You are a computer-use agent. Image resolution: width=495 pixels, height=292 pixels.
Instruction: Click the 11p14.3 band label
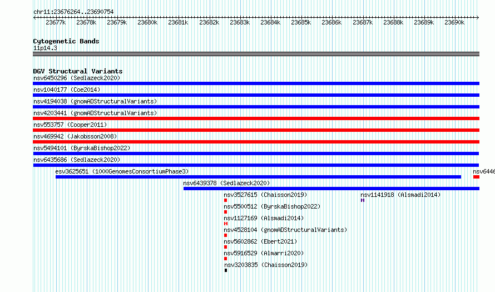(x=45, y=48)
